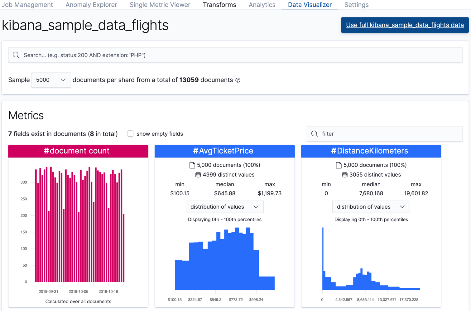Open the Anomaly Explorer tab

click(x=91, y=5)
